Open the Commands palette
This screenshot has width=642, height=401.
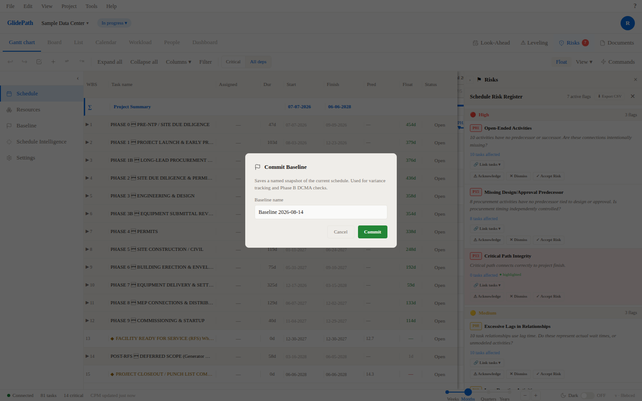coord(618,62)
